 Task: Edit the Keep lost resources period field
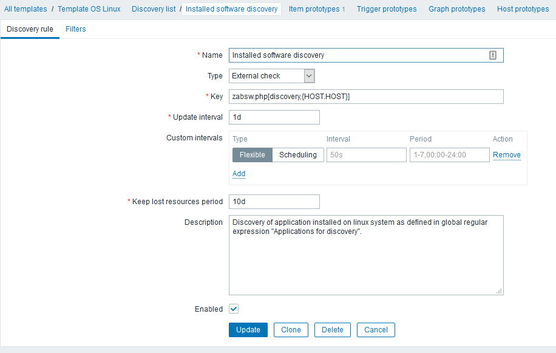point(274,202)
